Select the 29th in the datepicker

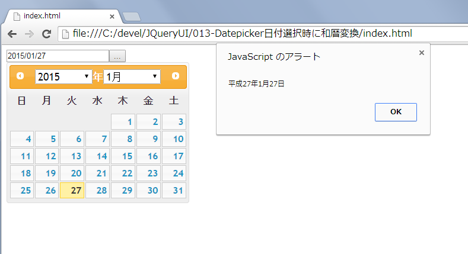(123, 190)
